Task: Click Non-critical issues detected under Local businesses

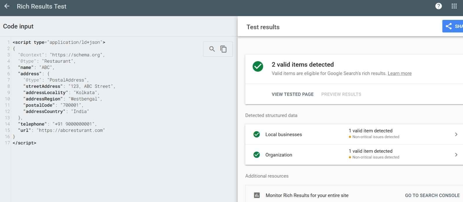Action: click(376, 137)
